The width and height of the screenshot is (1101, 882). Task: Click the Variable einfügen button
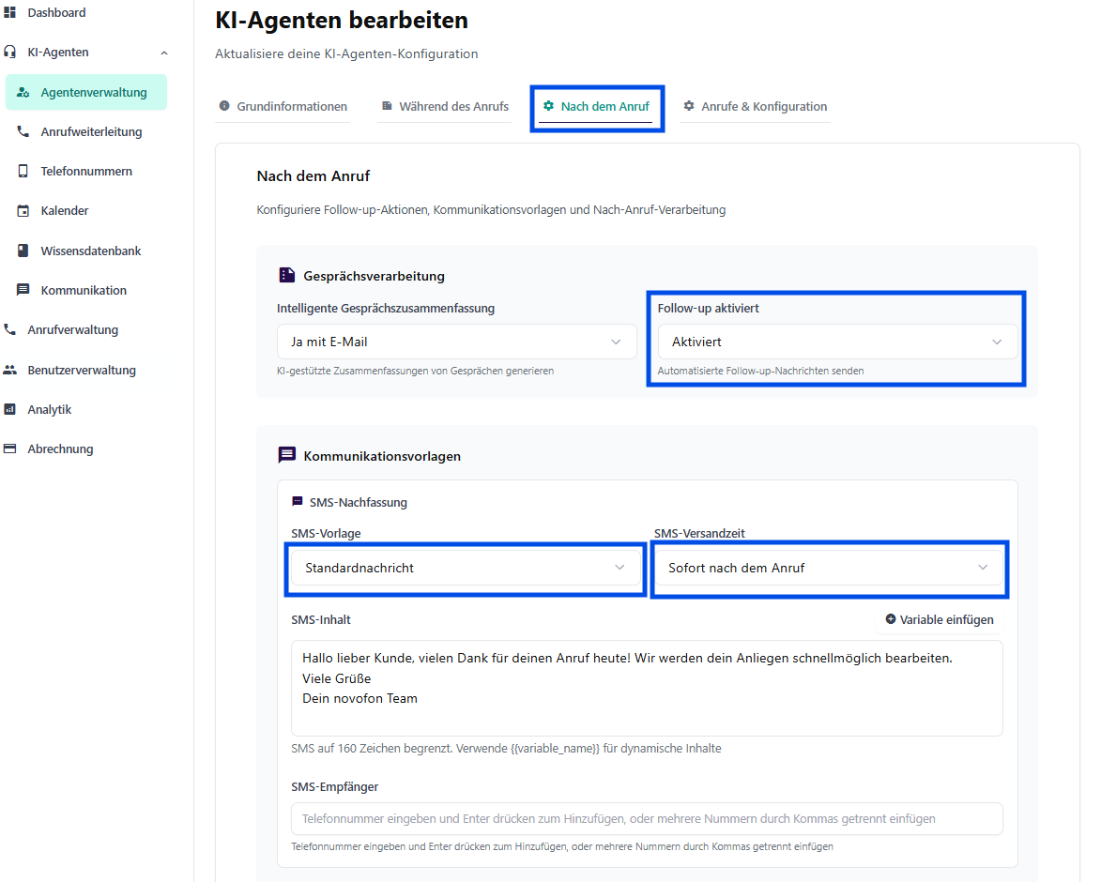coord(939,620)
